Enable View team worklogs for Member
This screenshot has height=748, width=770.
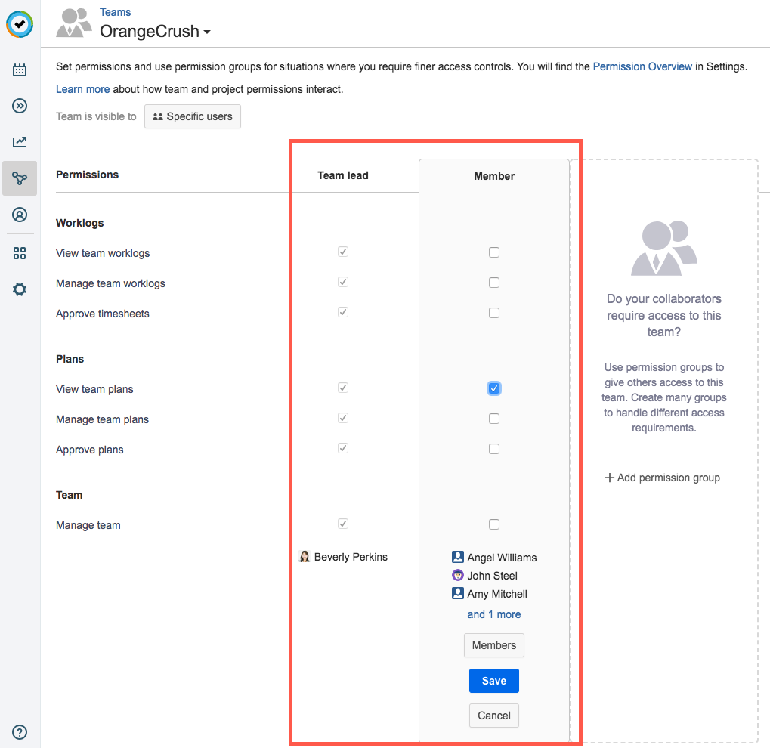(494, 252)
